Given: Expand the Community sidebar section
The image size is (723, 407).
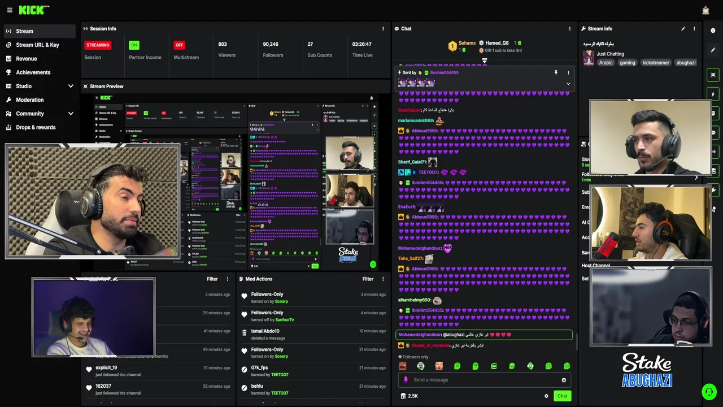Looking at the screenshot, I should (x=71, y=114).
